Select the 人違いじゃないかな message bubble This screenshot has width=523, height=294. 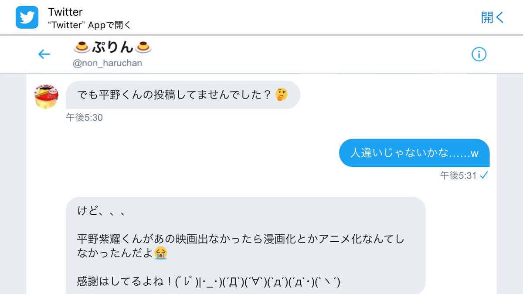[414, 153]
